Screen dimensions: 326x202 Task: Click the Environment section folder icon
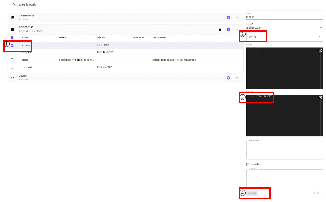13,18
